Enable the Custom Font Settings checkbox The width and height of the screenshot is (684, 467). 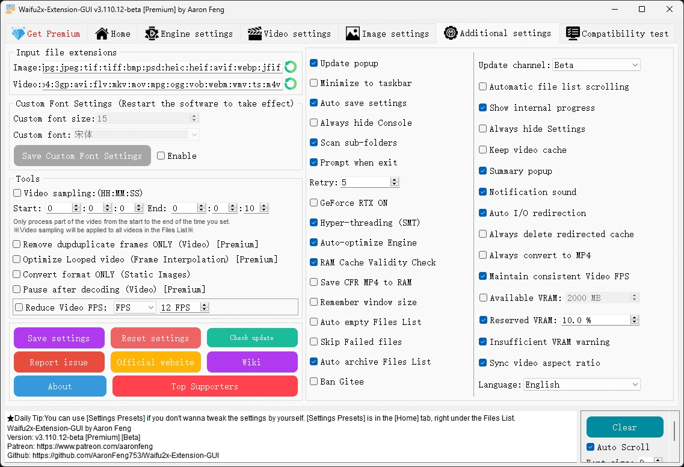(161, 156)
